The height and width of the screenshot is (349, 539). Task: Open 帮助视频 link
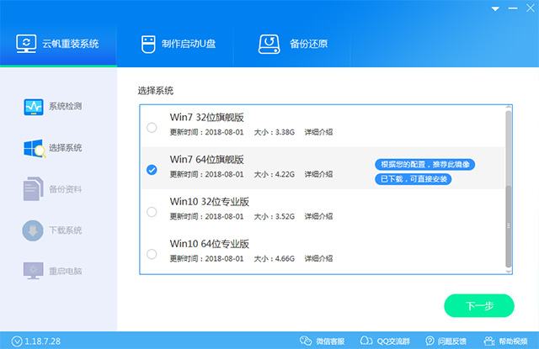pyautogui.click(x=513, y=341)
